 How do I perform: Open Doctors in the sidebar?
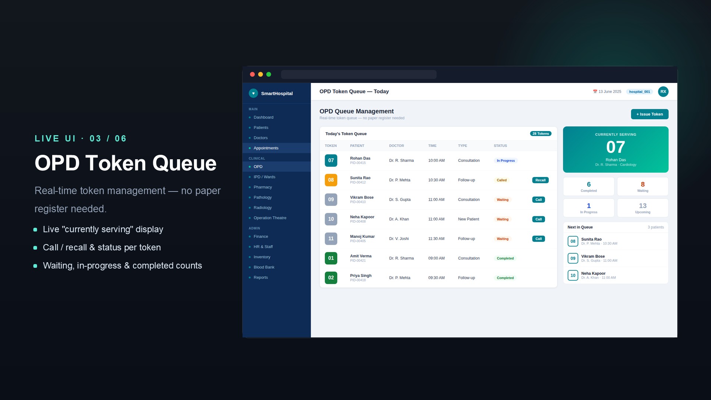(x=277, y=138)
